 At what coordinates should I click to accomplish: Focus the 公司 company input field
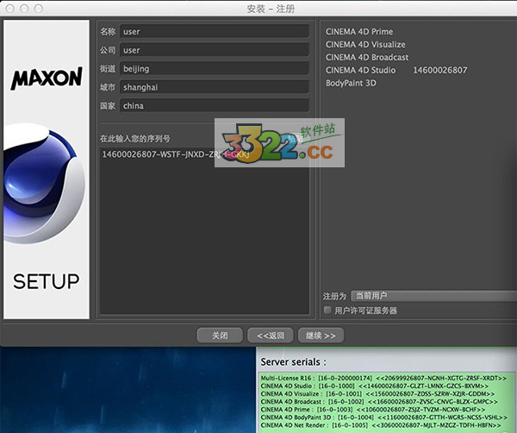coord(214,50)
